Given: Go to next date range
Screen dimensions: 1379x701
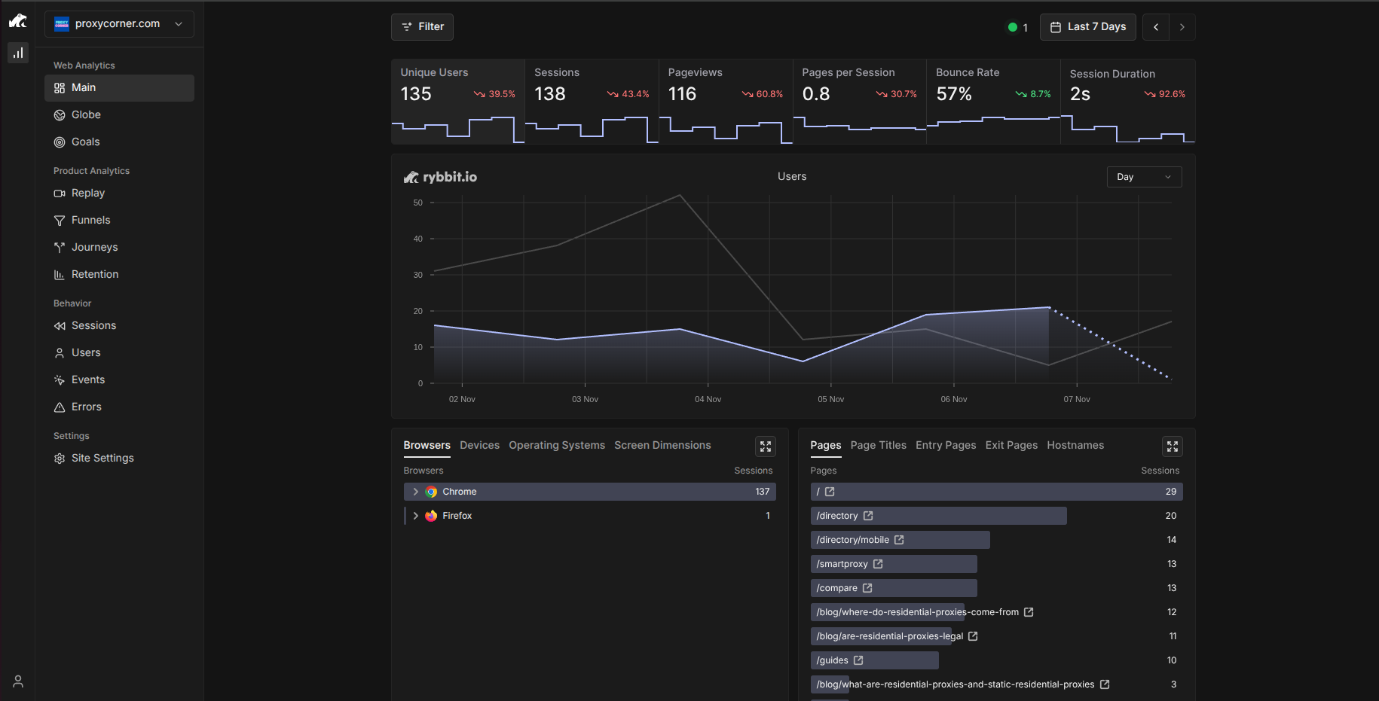Looking at the screenshot, I should 1182,27.
